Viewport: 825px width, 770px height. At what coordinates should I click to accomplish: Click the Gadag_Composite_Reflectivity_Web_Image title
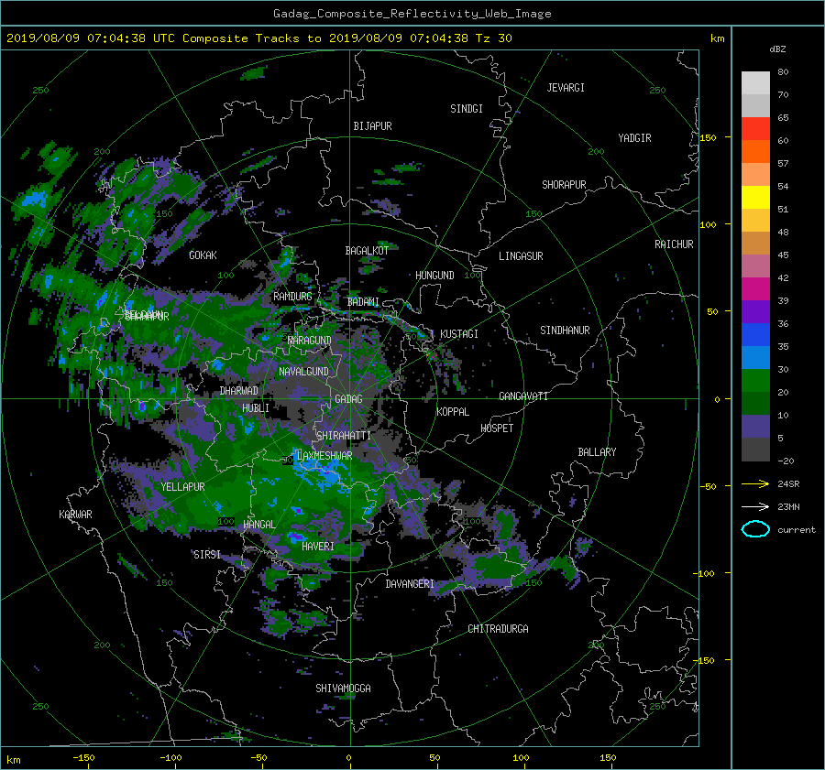pyautogui.click(x=412, y=14)
